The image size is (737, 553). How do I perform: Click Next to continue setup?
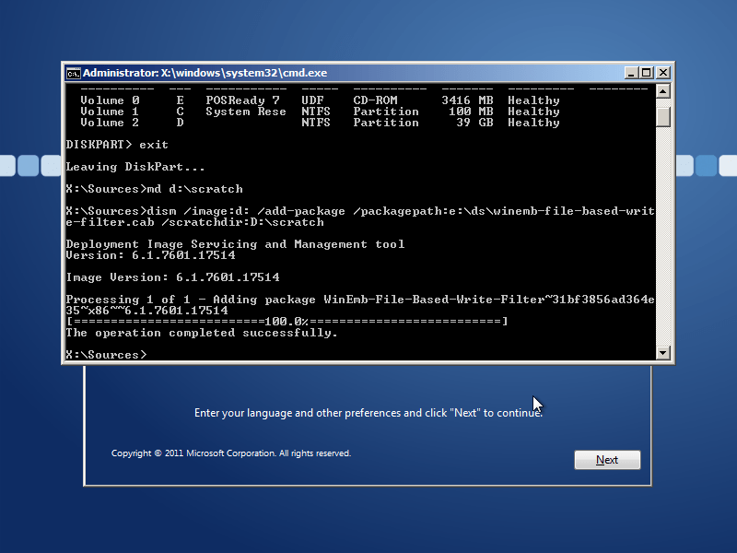(x=607, y=460)
